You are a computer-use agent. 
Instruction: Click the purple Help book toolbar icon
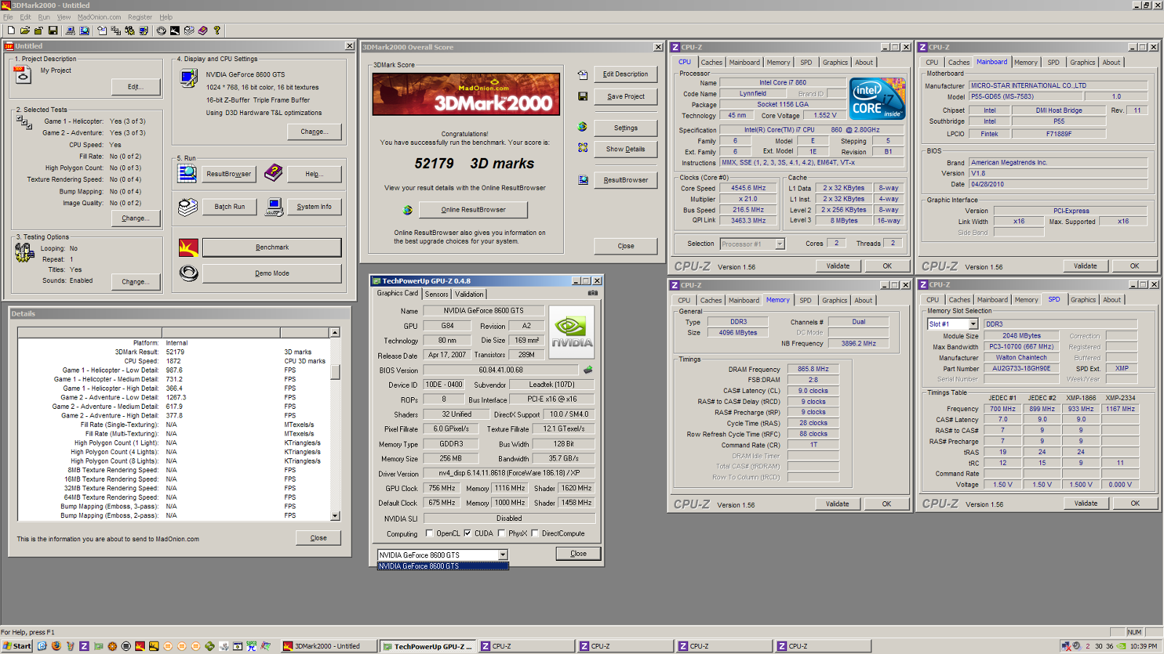click(203, 31)
